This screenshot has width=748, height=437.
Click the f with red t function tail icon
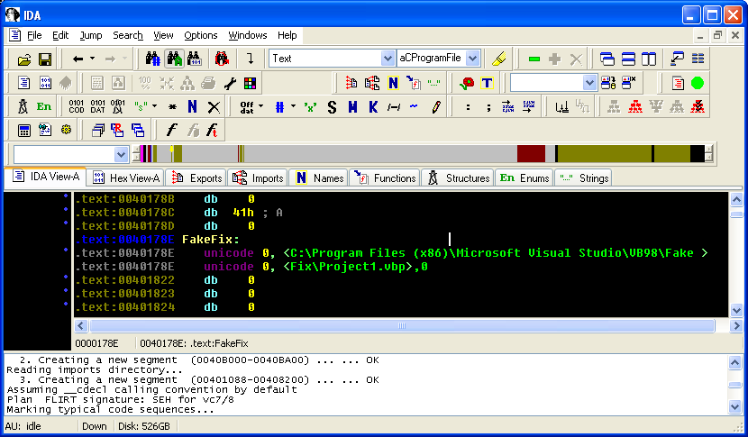213,131
